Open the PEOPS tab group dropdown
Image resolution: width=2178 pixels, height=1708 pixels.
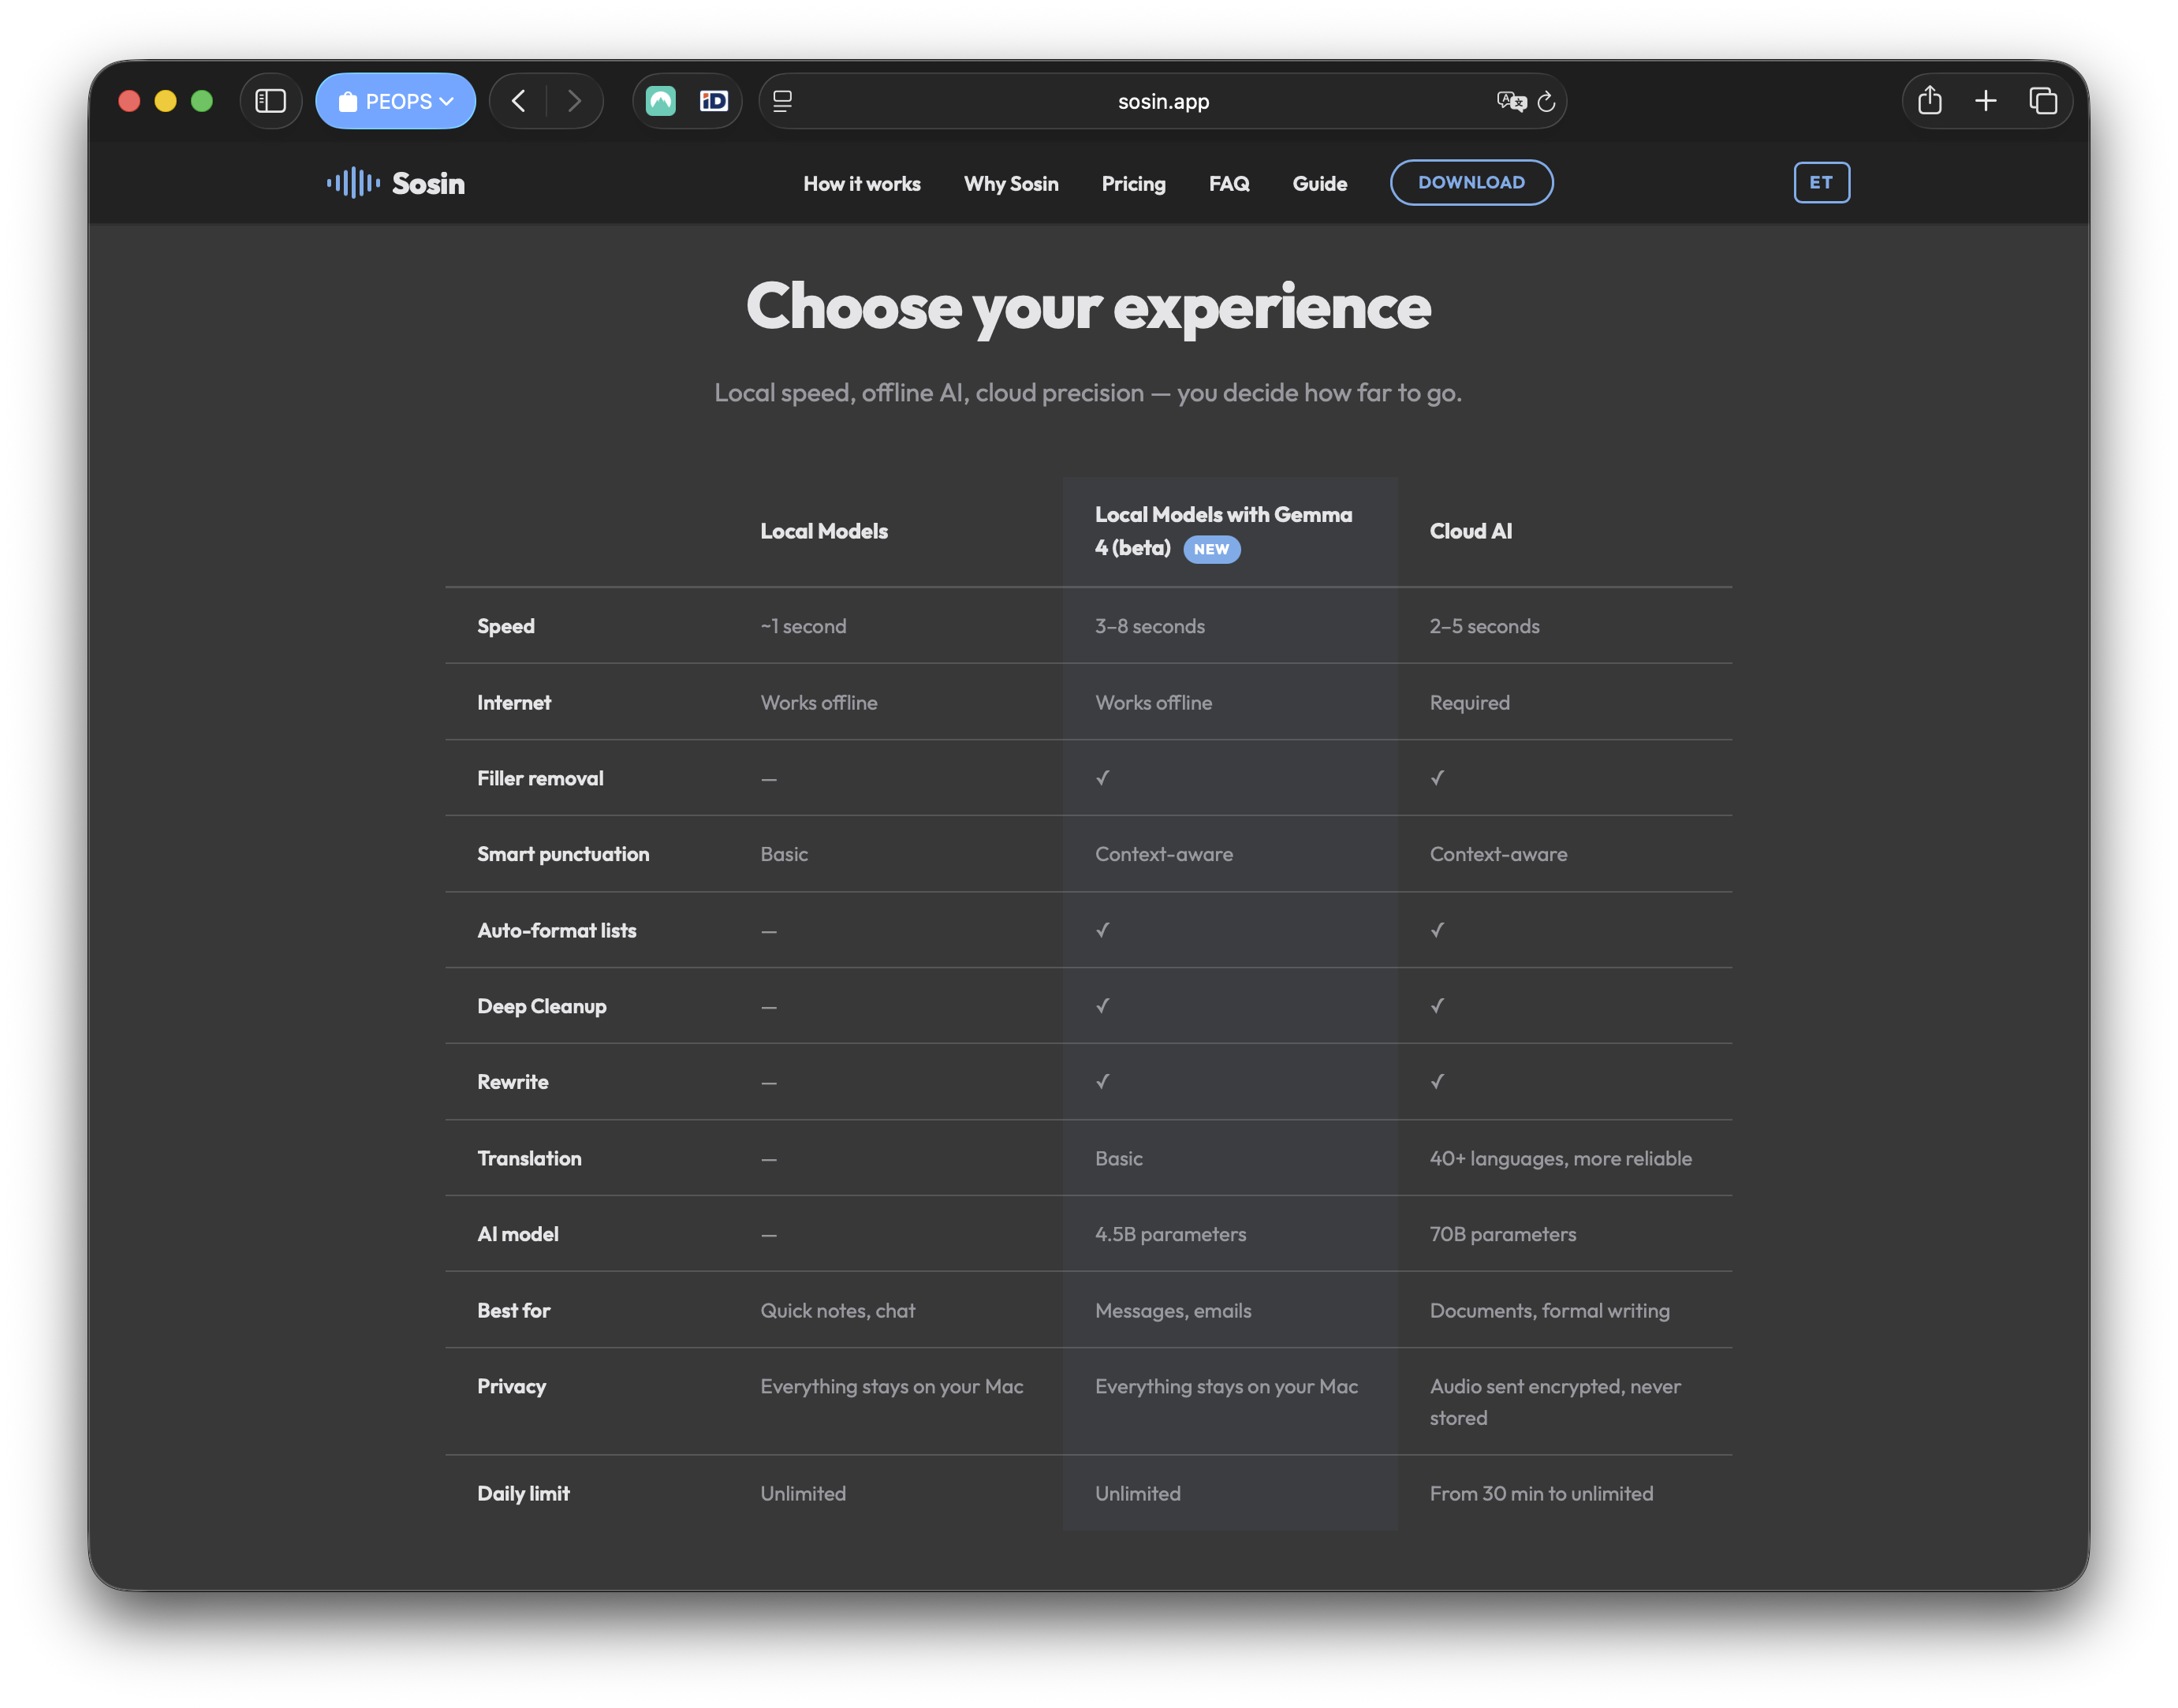click(x=396, y=101)
